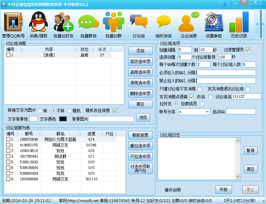Check group row 419662155 同城交友
This screenshot has width=266, height=204.
click(8, 145)
